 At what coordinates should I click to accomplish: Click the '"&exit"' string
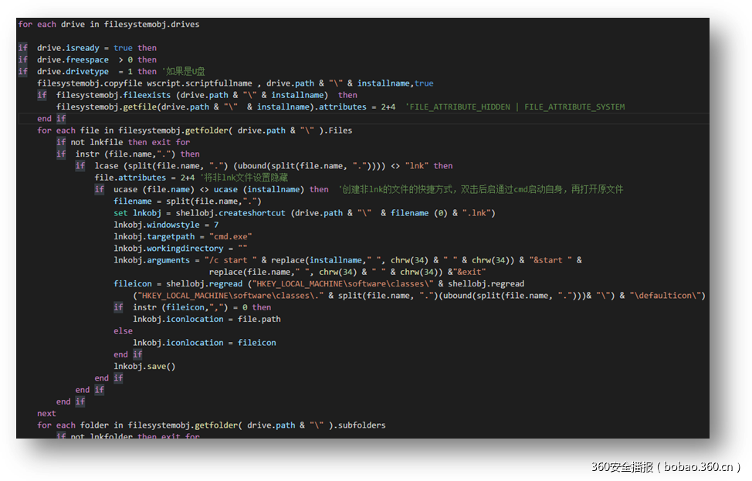click(469, 272)
